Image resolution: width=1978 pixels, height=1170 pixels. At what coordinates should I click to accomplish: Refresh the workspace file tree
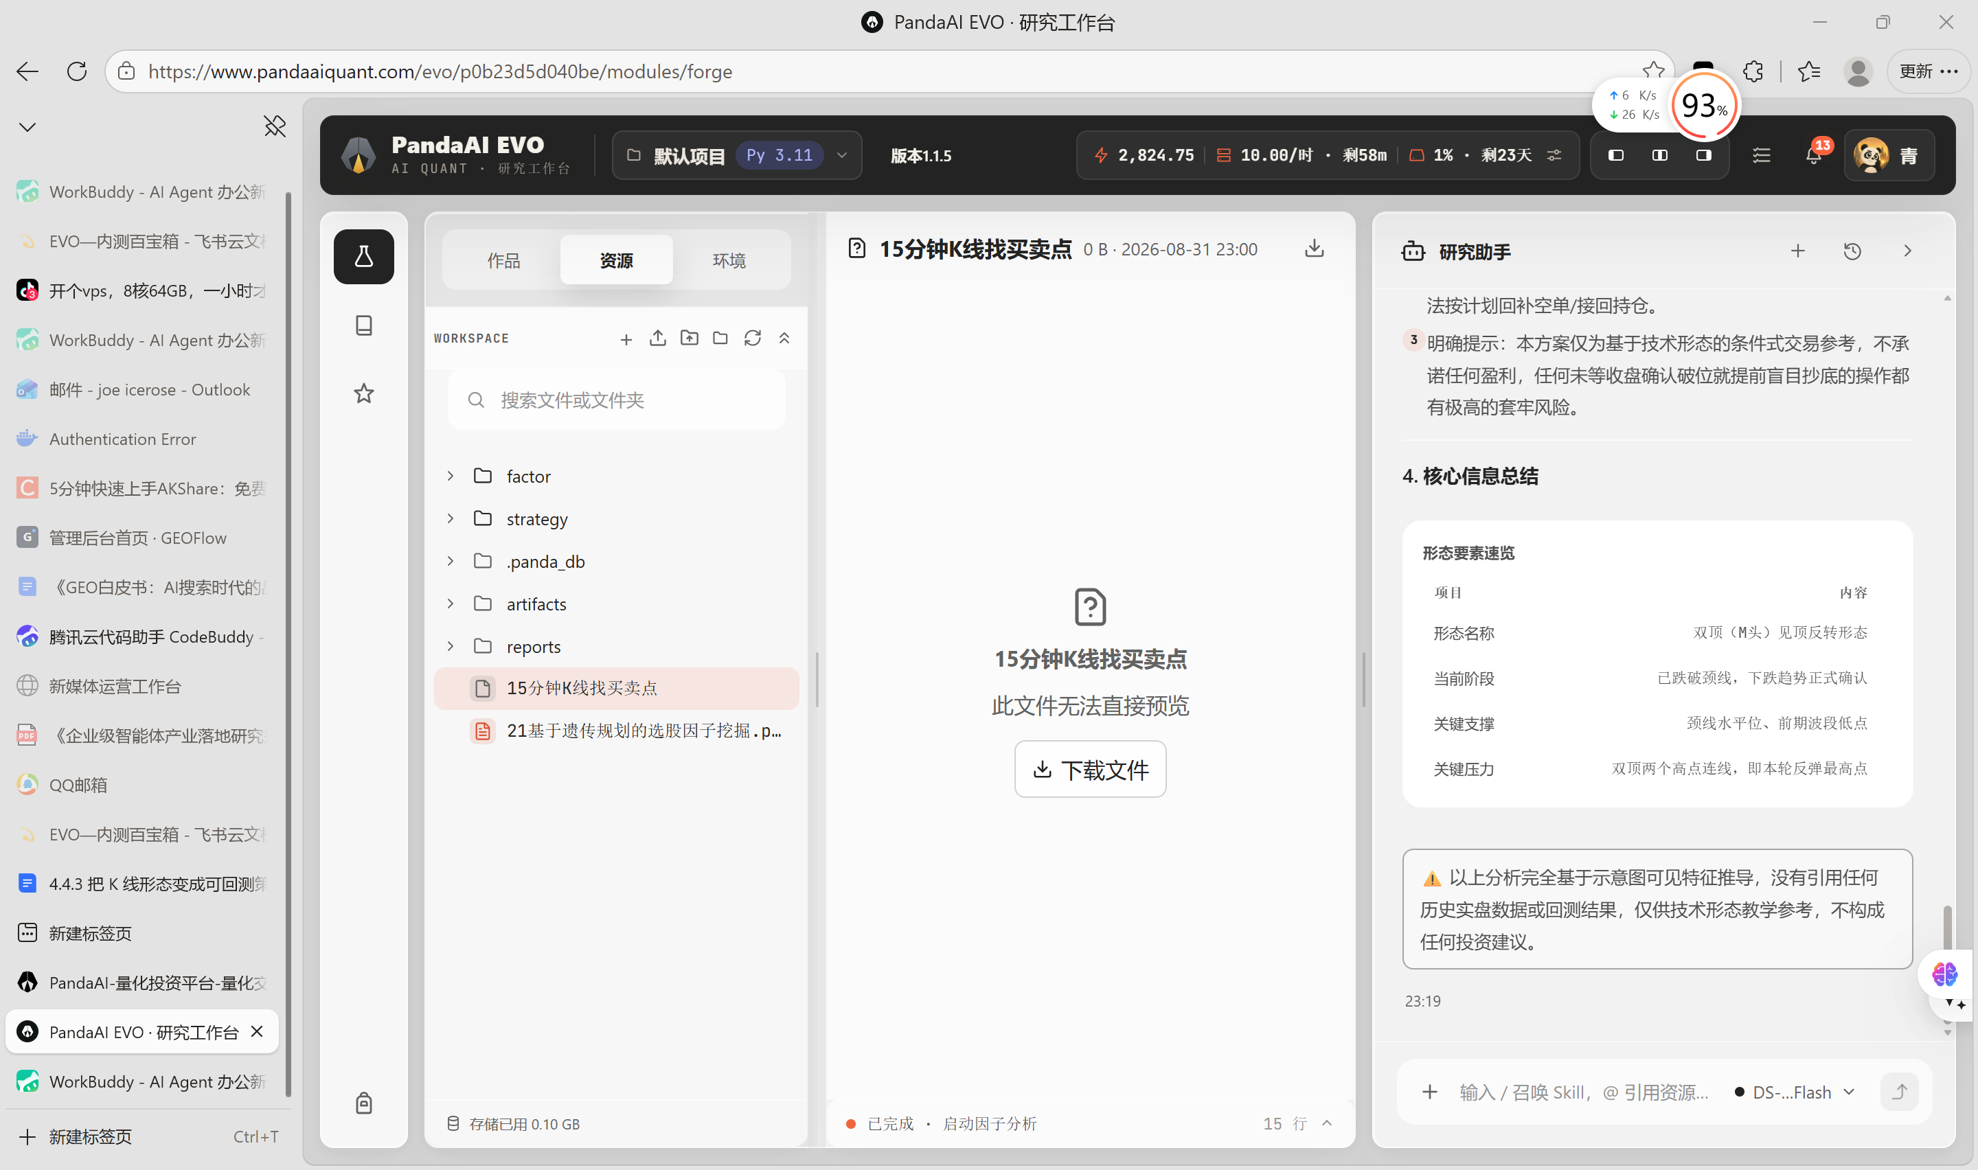click(752, 339)
